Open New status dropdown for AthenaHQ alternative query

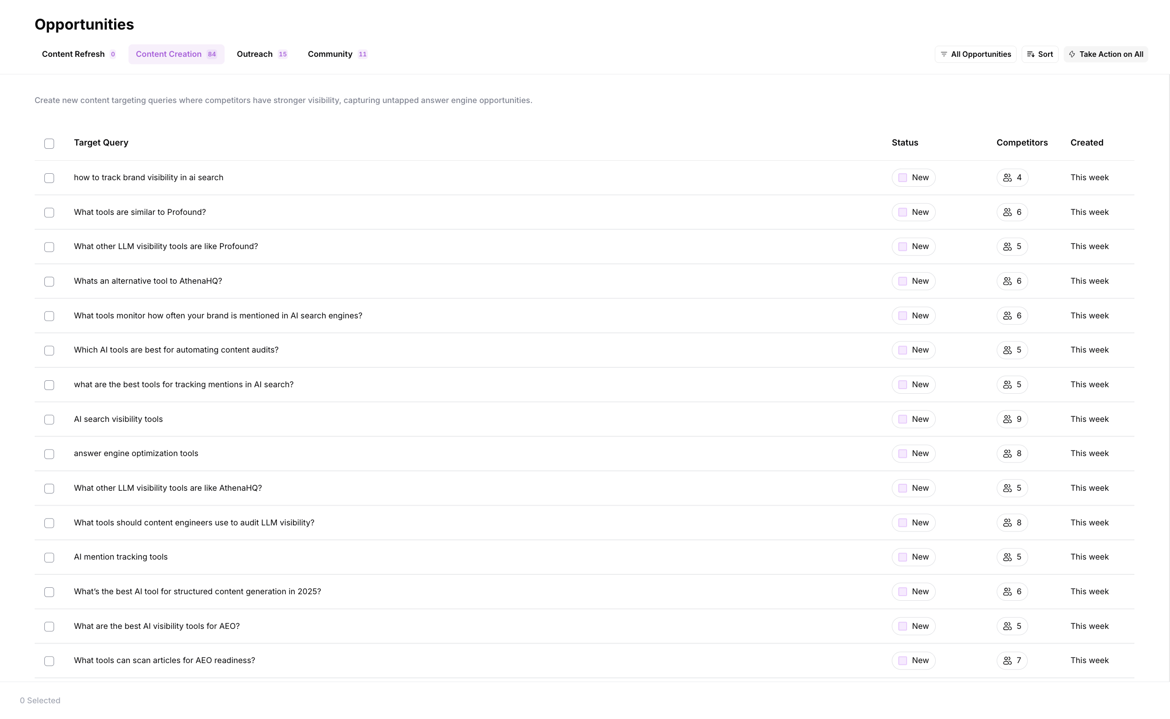coord(913,281)
